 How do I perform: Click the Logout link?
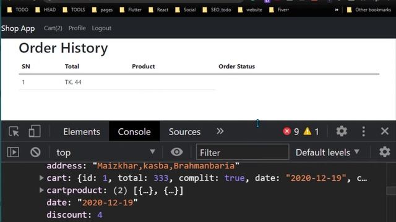pyautogui.click(x=101, y=28)
